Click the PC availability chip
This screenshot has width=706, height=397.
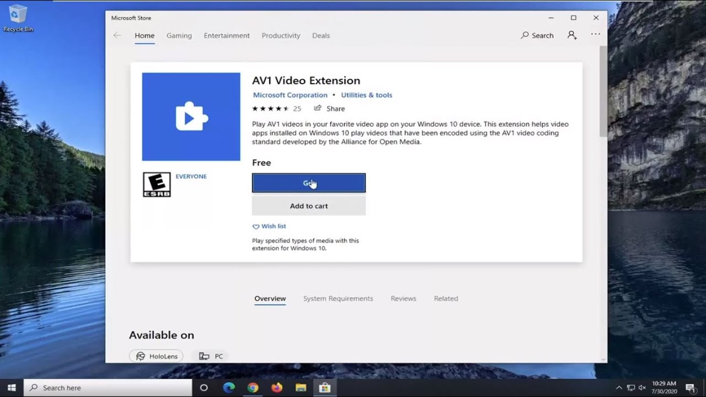pyautogui.click(x=211, y=356)
